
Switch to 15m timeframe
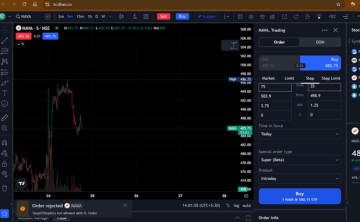80,17
